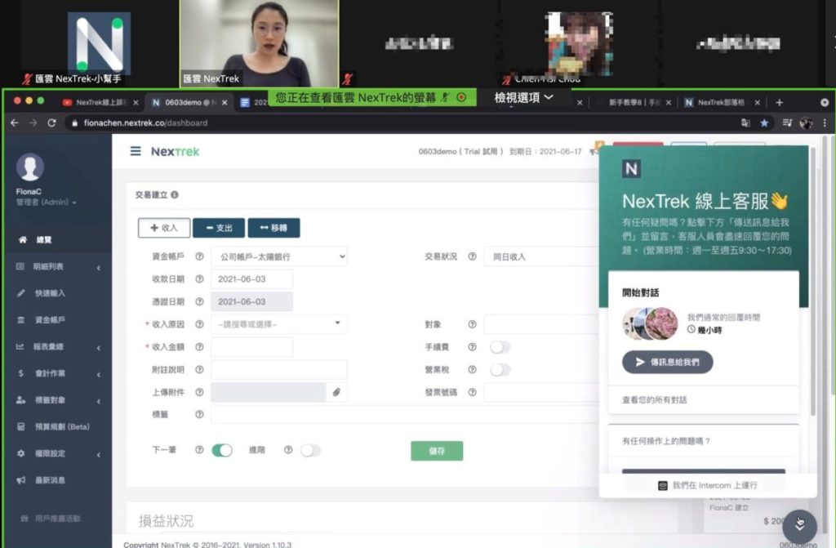Close the Intercom chat with round launcher button
Image resolution: width=836 pixels, height=548 pixels.
coord(800,525)
